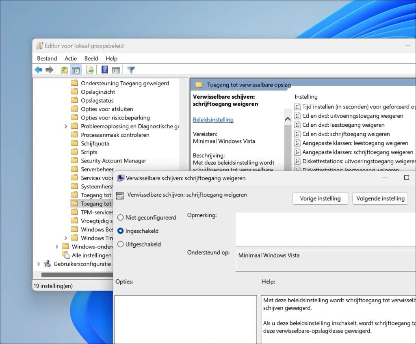Select Aangepaste klassen: schrijftoegang weigeren setting
This screenshot has height=344, width=416.
pyautogui.click(x=357, y=152)
